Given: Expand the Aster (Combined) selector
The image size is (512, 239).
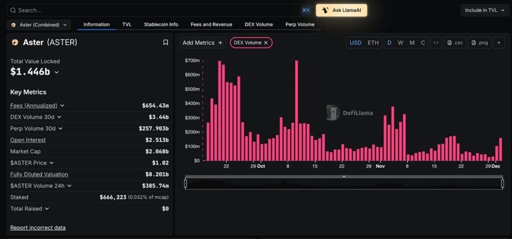Looking at the screenshot, I should (38, 24).
